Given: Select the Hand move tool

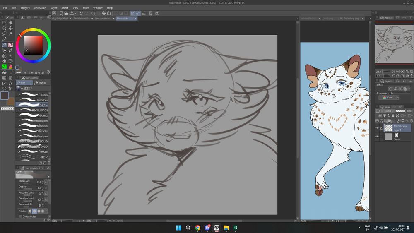Looking at the screenshot, I should (x=10, y=23).
